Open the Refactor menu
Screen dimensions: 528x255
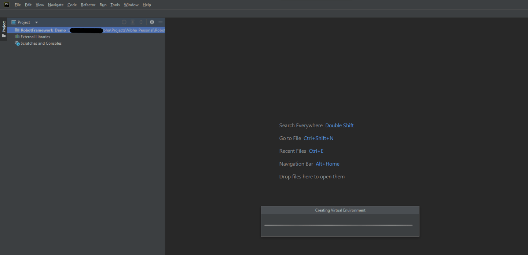88,5
